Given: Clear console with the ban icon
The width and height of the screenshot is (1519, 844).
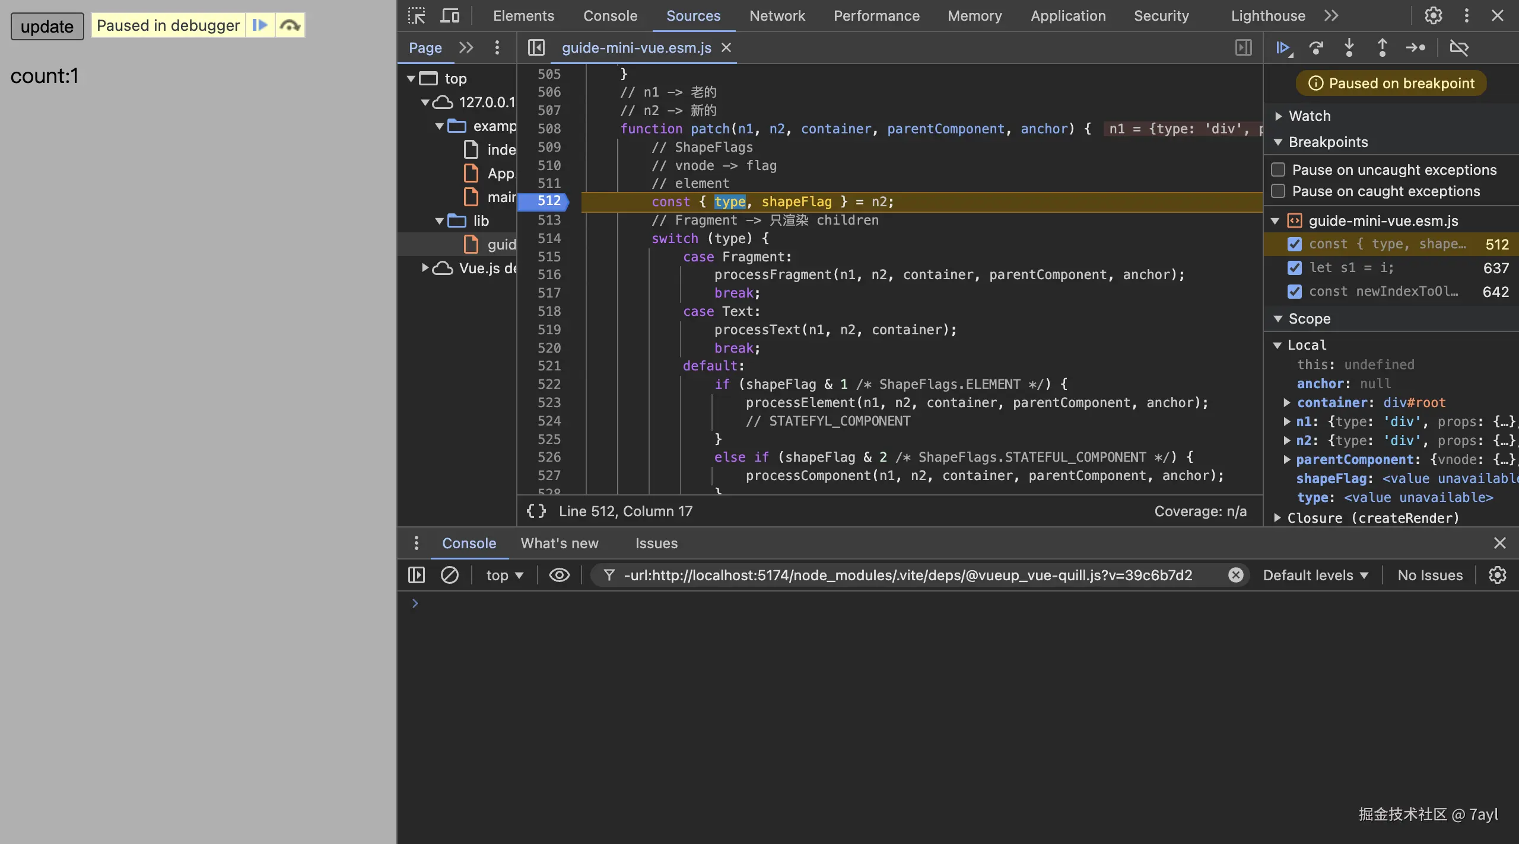Looking at the screenshot, I should coord(450,575).
